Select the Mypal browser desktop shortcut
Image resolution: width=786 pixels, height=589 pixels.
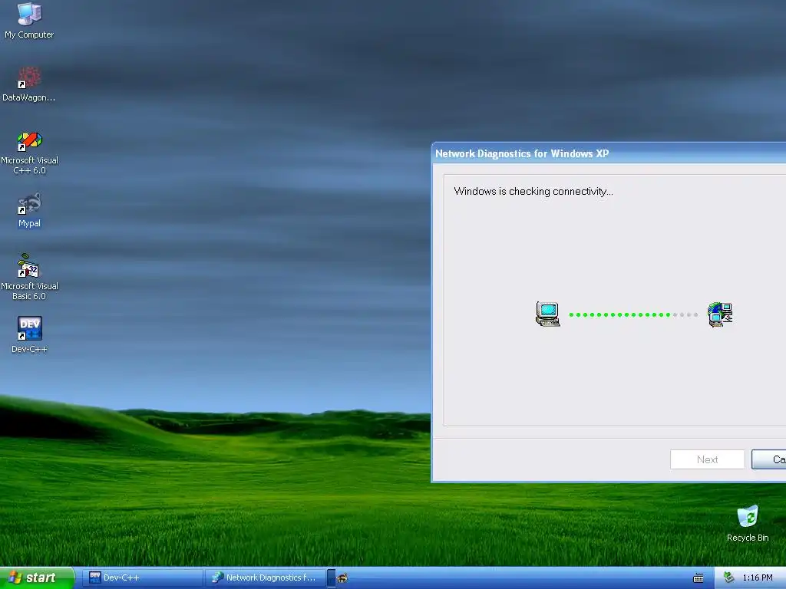[x=29, y=210]
